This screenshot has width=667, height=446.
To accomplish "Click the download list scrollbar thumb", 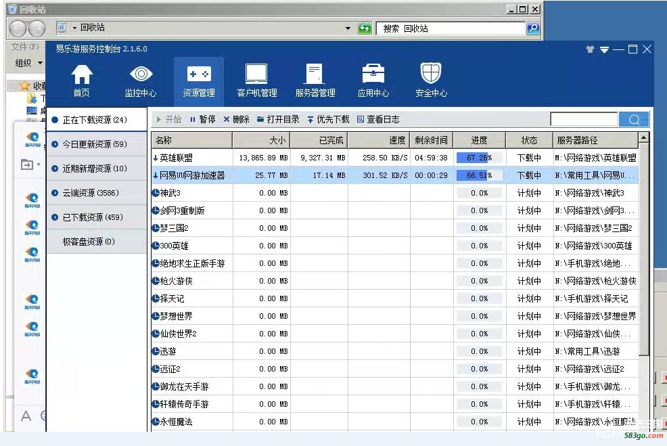I will point(643,250).
